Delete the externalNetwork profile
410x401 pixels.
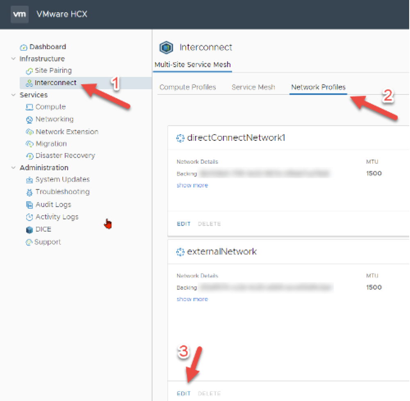[209, 394]
